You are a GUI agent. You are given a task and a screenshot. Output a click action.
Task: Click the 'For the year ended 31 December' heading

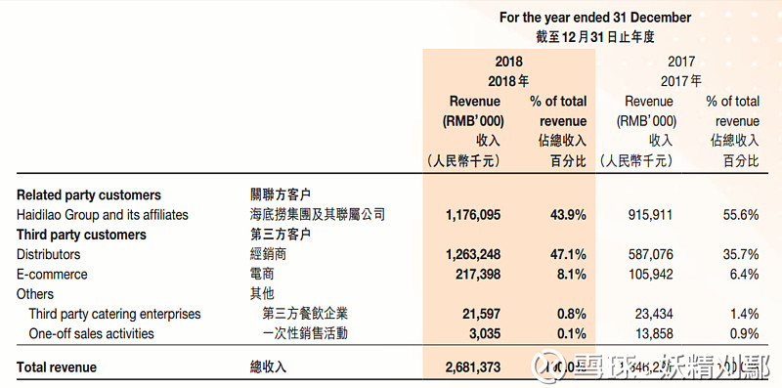pyautogui.click(x=595, y=18)
